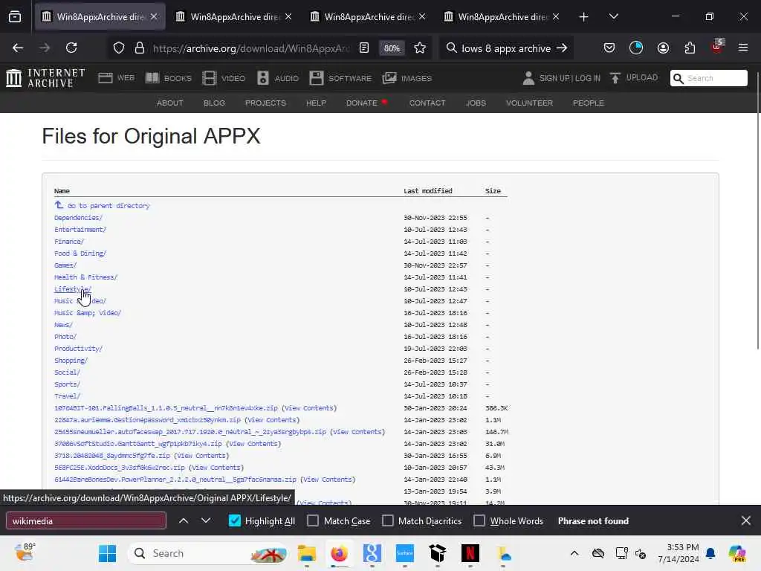Open the Blog menu item

coord(214,103)
